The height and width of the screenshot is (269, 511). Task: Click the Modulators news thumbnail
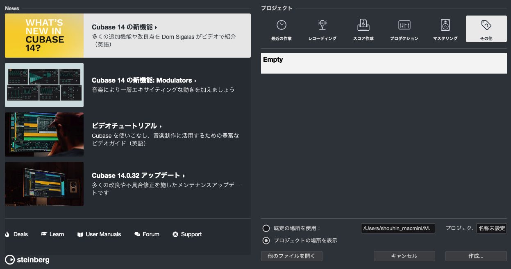coord(44,85)
